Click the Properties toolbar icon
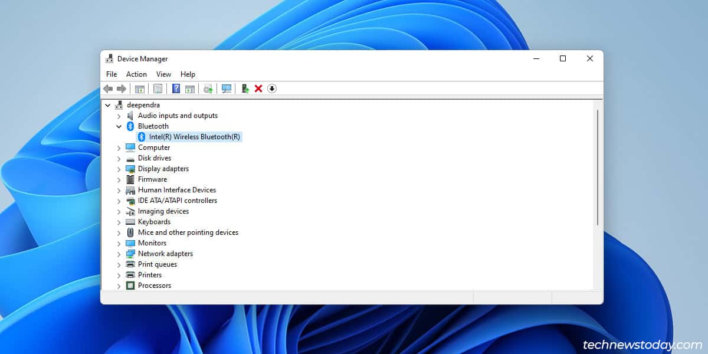This screenshot has height=354, width=708. point(158,88)
